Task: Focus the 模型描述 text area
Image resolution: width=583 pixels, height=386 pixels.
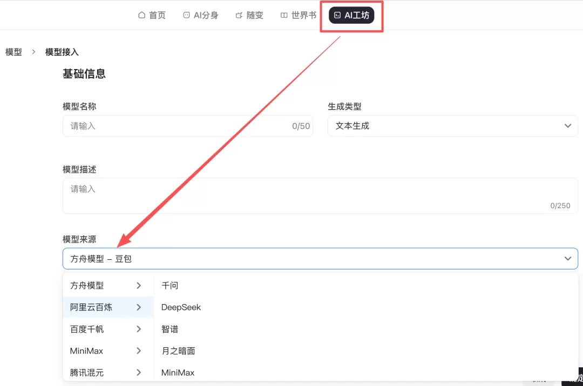Action: click(x=320, y=196)
